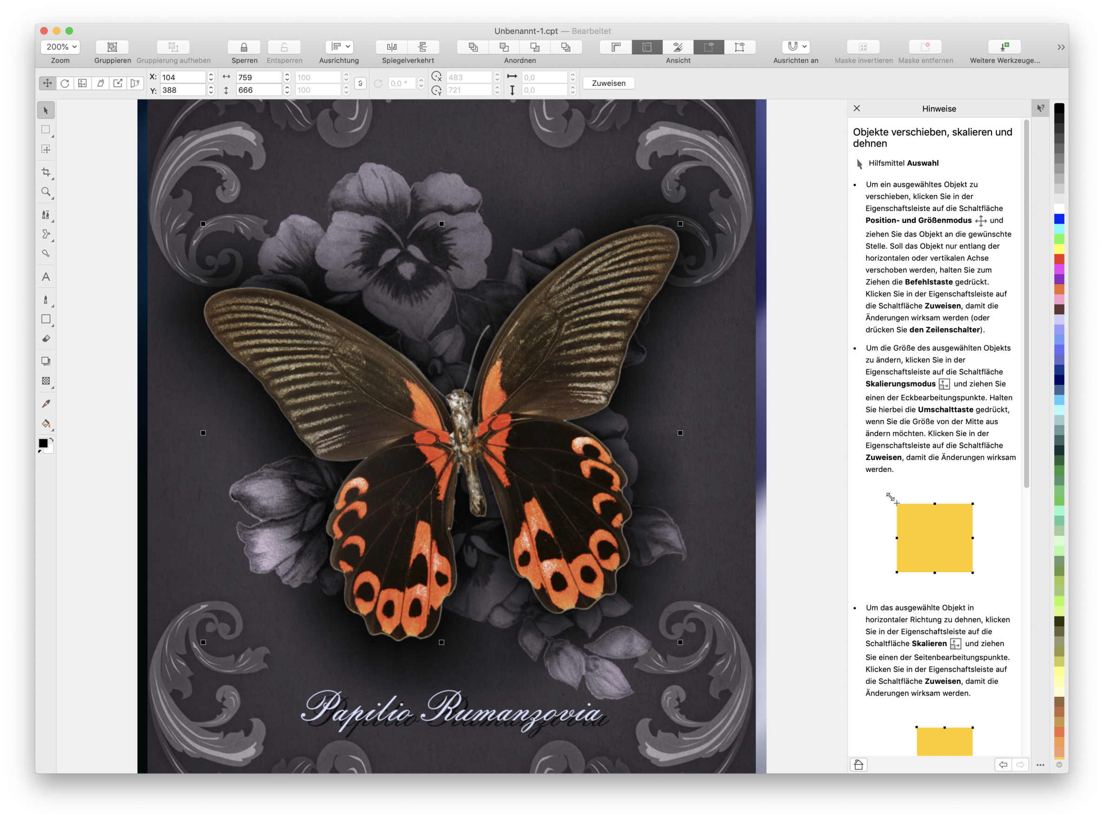Select the Zoom magnifier tool
This screenshot has height=820, width=1104.
pyautogui.click(x=46, y=192)
